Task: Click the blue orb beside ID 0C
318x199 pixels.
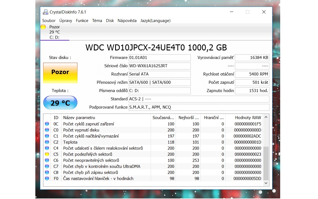Action: [x=47, y=124]
